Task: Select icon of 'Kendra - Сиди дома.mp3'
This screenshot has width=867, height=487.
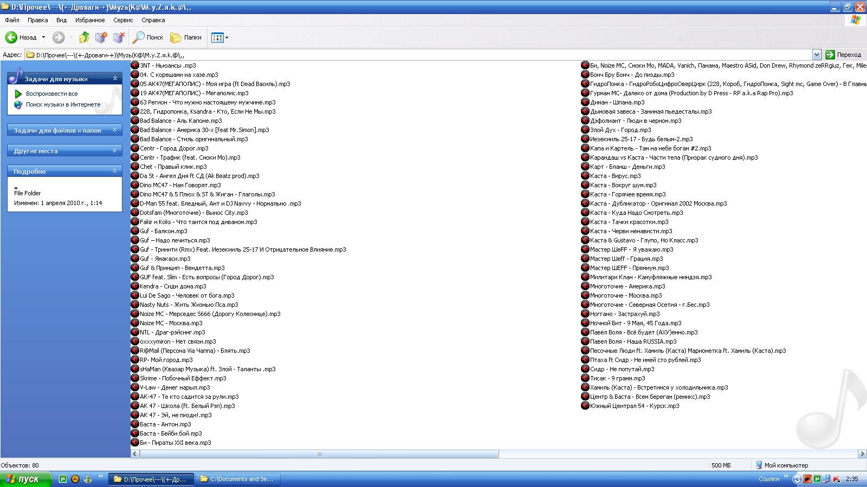Action: (135, 286)
